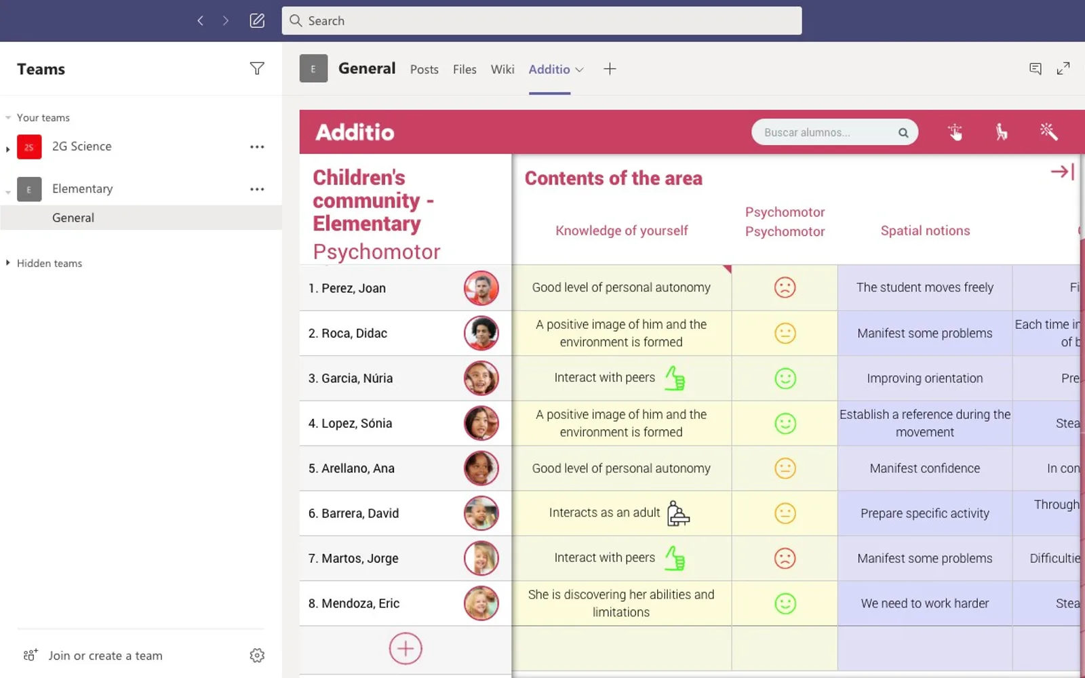The height and width of the screenshot is (678, 1085).
Task: Go back with the left arrow
Action: click(200, 20)
